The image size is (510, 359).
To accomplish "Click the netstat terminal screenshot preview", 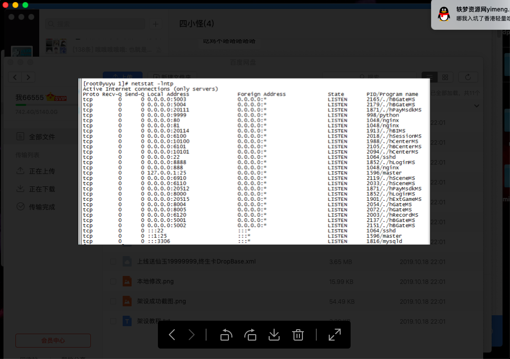I will tap(254, 161).
